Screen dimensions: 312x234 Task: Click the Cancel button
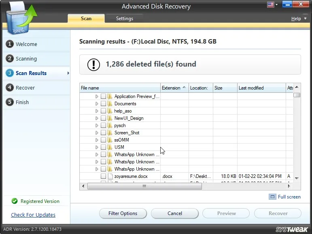175,213
